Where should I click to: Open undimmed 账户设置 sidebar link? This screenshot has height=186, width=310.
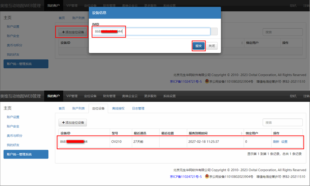[13, 117]
